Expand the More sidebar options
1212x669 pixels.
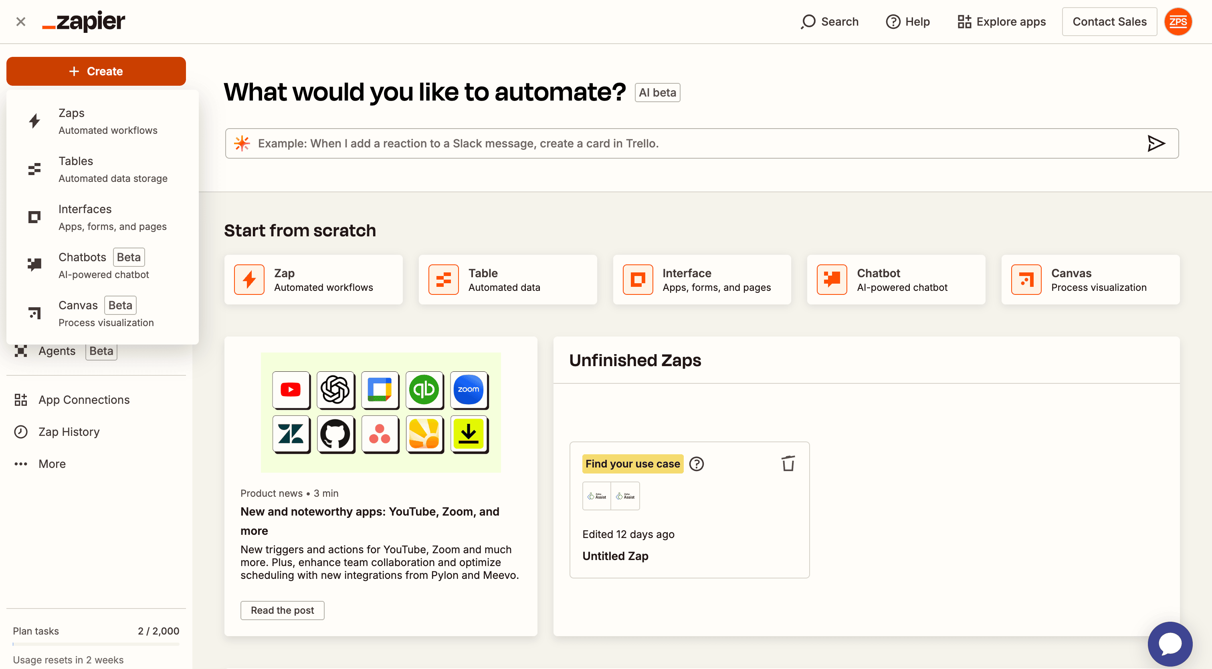point(52,463)
